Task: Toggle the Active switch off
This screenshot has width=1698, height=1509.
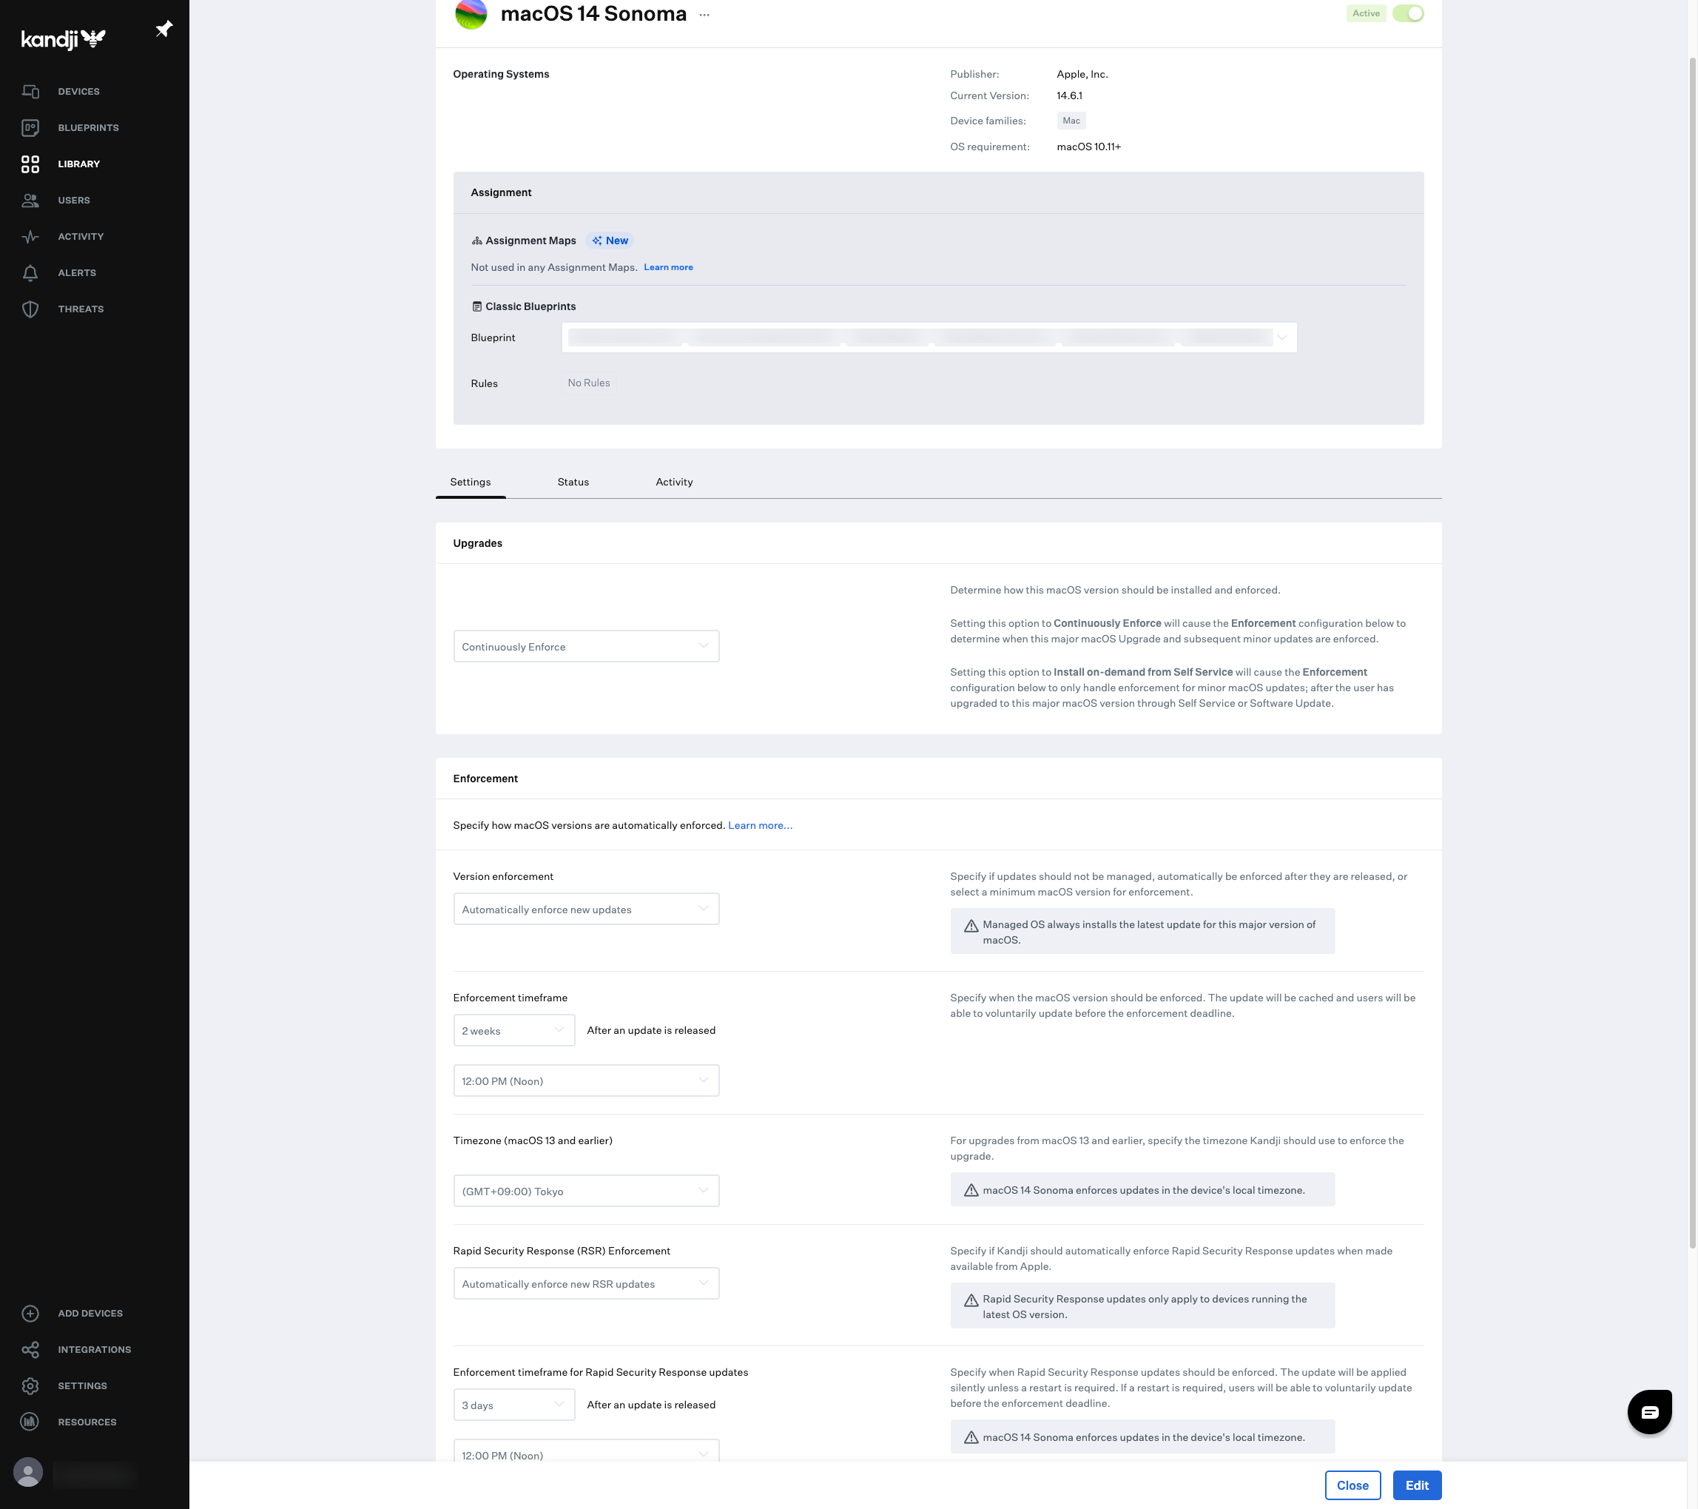Action: pos(1408,13)
